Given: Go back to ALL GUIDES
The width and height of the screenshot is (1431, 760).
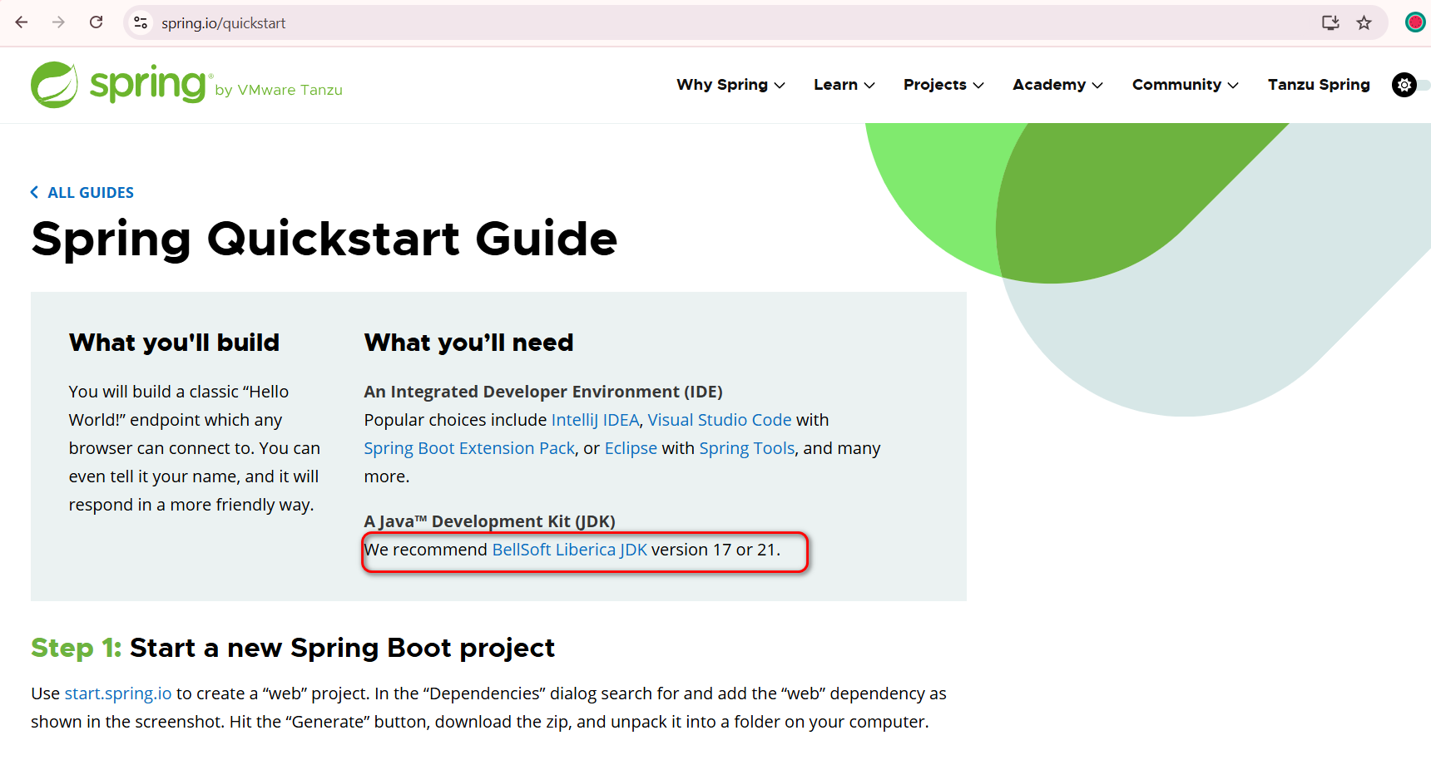Looking at the screenshot, I should pyautogui.click(x=82, y=193).
